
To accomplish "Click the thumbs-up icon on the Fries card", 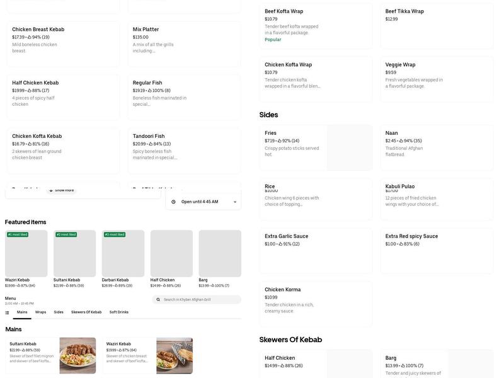I will point(280,140).
